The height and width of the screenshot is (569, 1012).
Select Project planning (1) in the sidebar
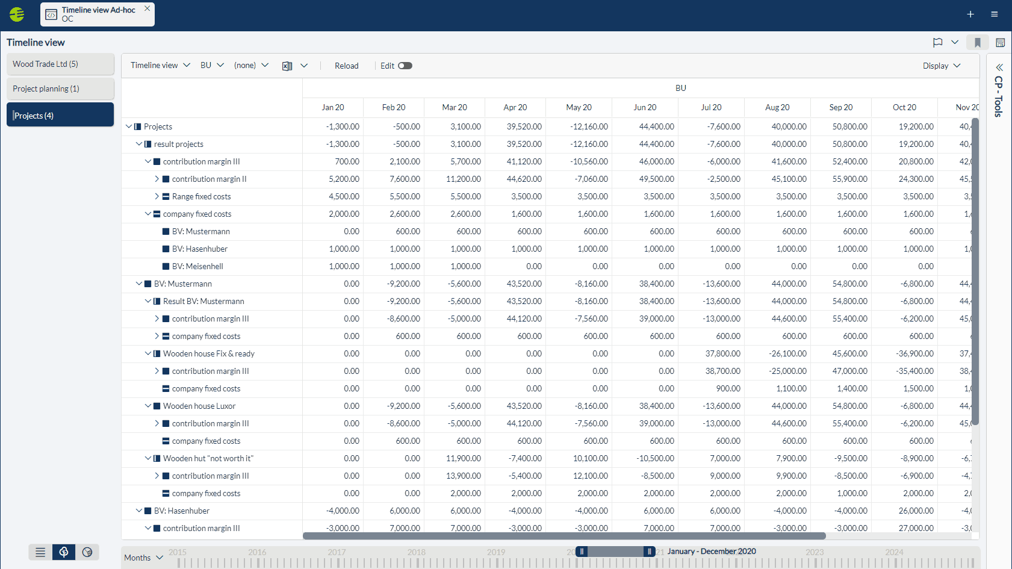(x=60, y=89)
